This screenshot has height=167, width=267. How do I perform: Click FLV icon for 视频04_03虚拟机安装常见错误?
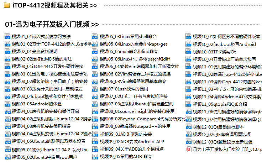point(7,126)
